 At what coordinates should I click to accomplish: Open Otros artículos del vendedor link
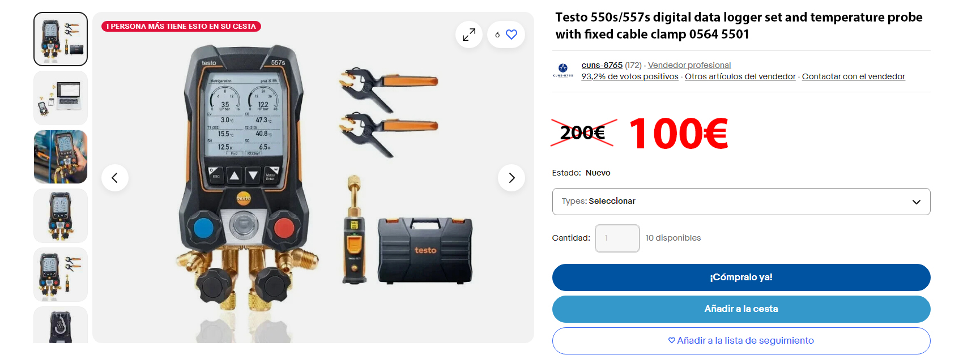pos(740,76)
